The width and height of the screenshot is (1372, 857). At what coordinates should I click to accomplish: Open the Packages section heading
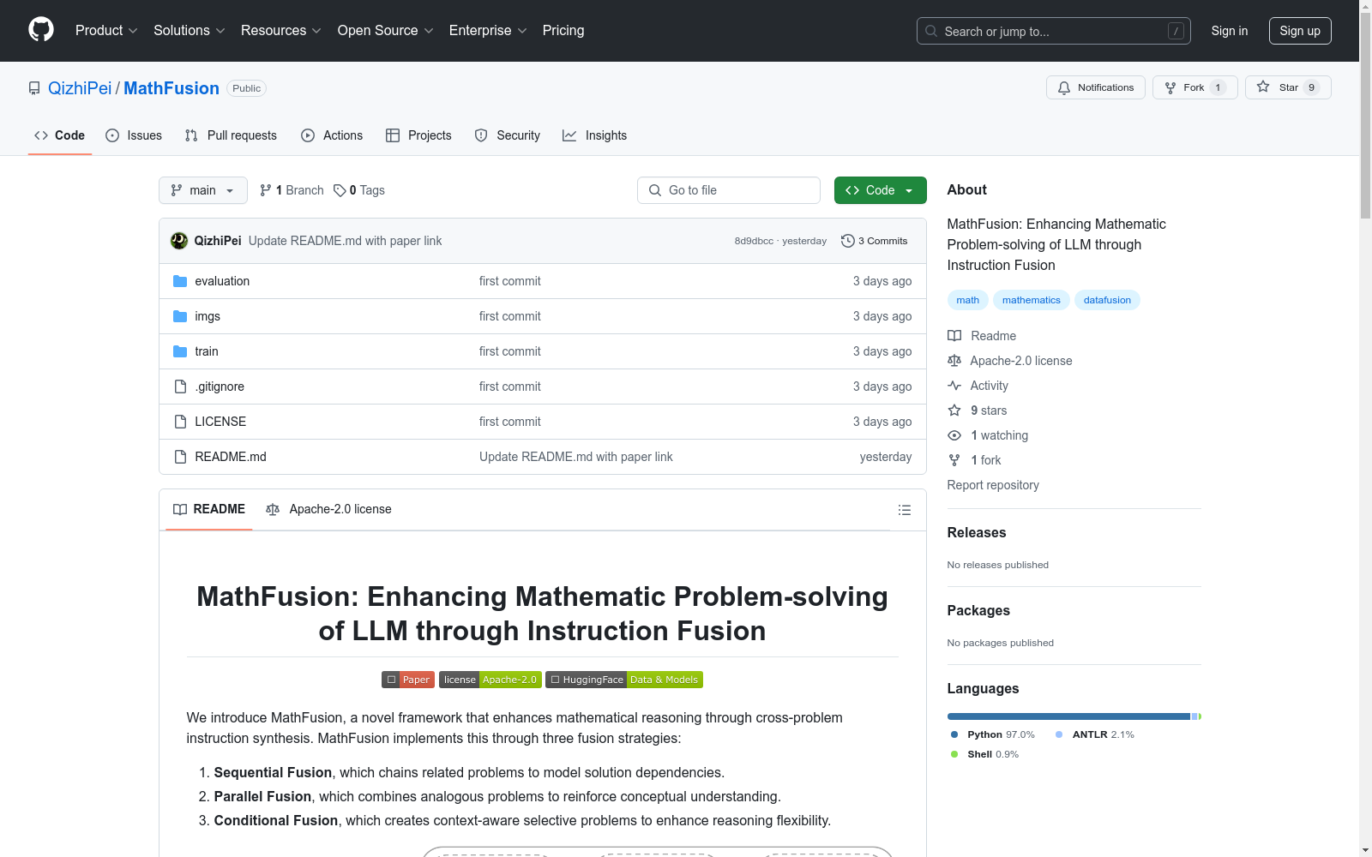(x=978, y=610)
